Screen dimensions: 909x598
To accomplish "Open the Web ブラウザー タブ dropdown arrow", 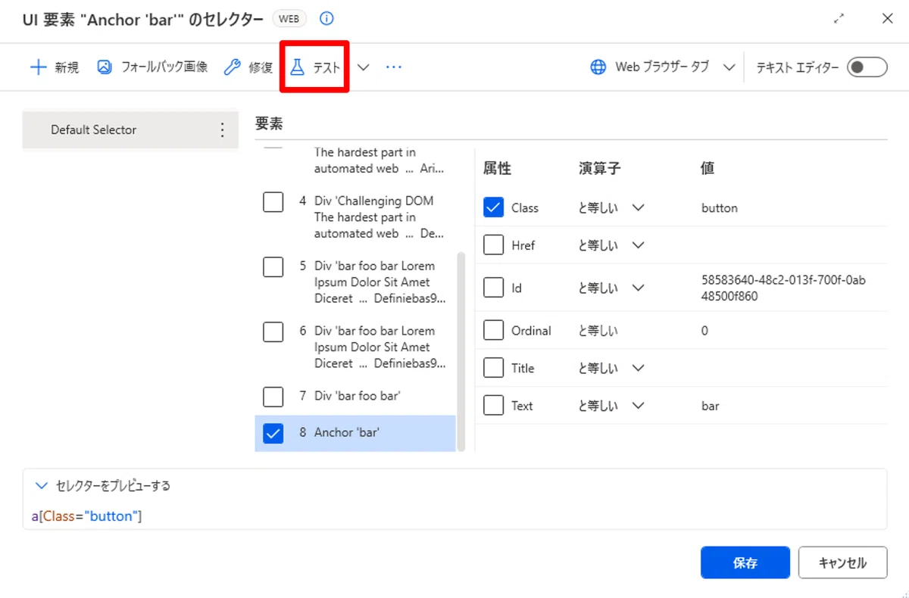I will 729,67.
